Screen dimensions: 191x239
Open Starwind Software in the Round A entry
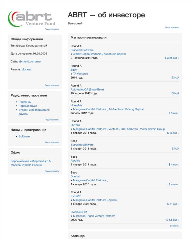tap(82, 50)
